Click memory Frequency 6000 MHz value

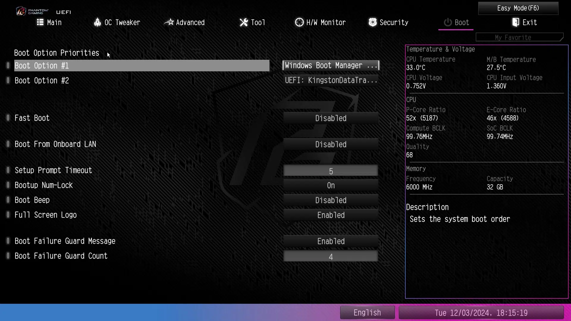coord(419,187)
